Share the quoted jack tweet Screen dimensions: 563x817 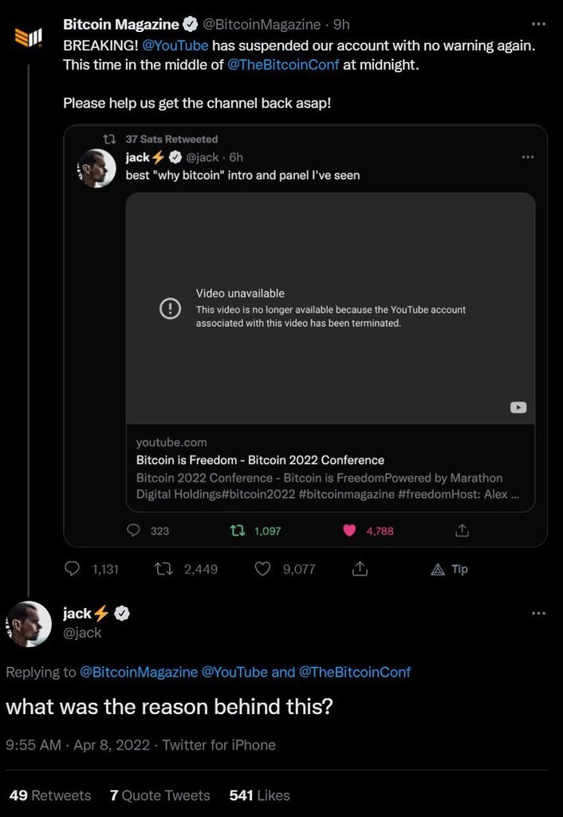[x=461, y=531]
